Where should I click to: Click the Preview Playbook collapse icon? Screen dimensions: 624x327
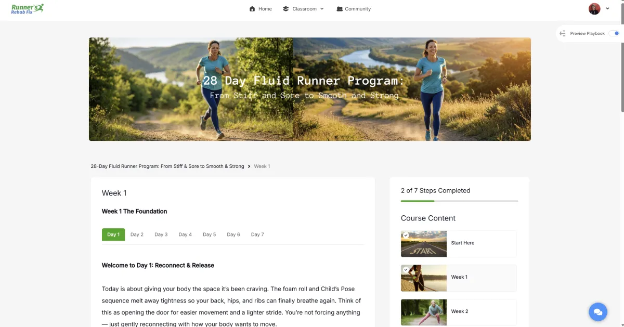[562, 33]
